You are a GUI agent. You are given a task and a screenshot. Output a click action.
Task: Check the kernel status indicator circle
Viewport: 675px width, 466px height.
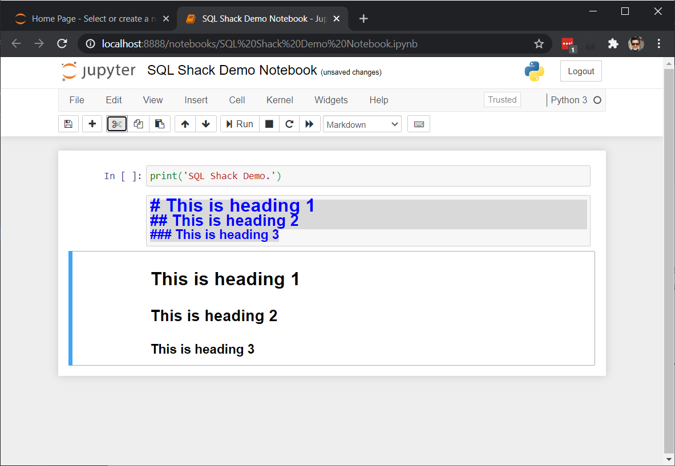click(597, 100)
